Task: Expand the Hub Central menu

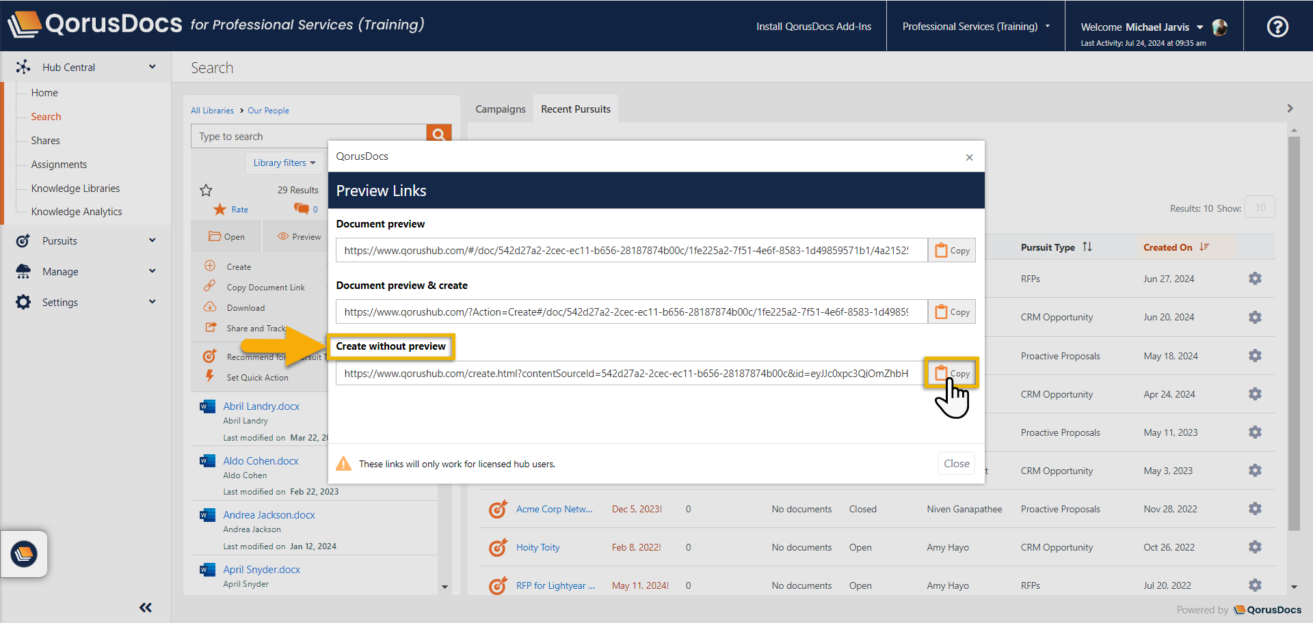Action: pyautogui.click(x=87, y=67)
